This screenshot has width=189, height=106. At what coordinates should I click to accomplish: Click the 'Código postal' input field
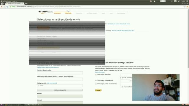[x=60, y=86]
